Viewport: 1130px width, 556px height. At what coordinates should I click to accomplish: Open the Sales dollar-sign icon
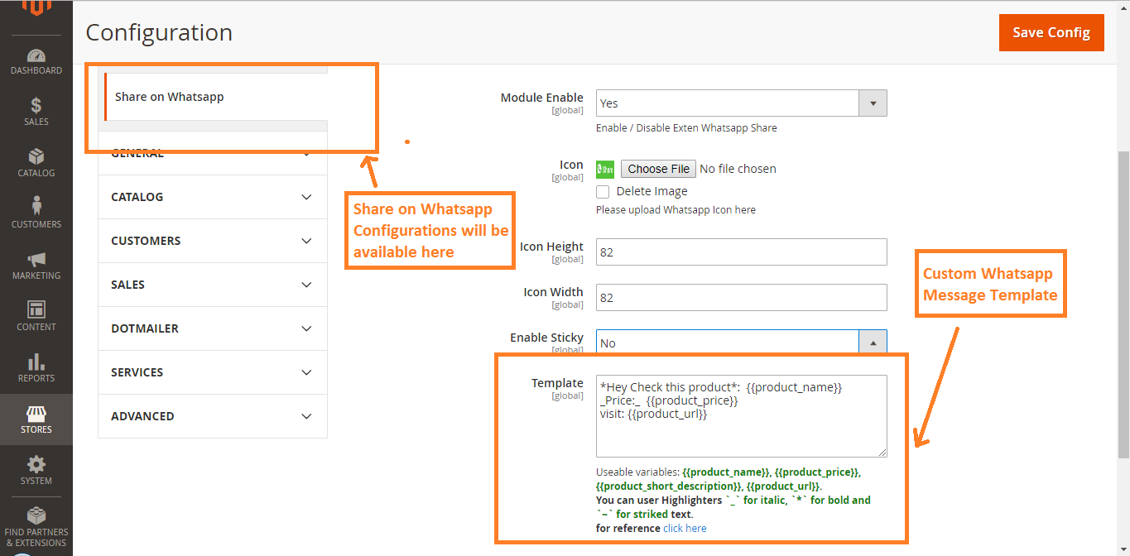[36, 106]
